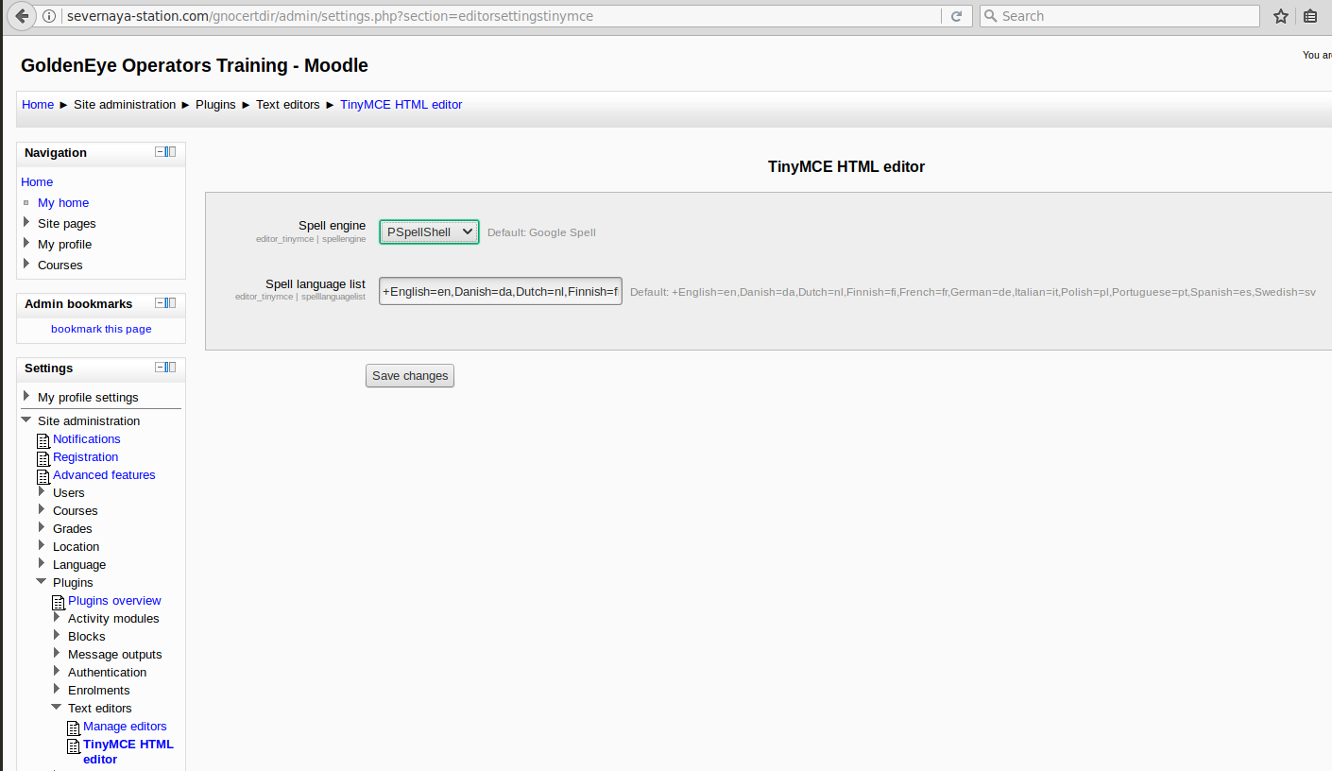1332x771 pixels.
Task: Click the Site administration text in breadcrumb
Action: pos(125,105)
